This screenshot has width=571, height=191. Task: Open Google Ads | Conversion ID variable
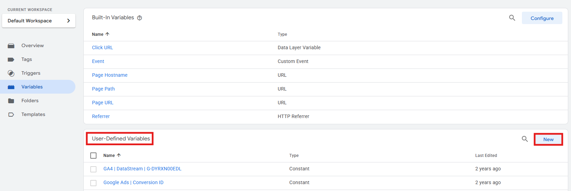(x=133, y=182)
